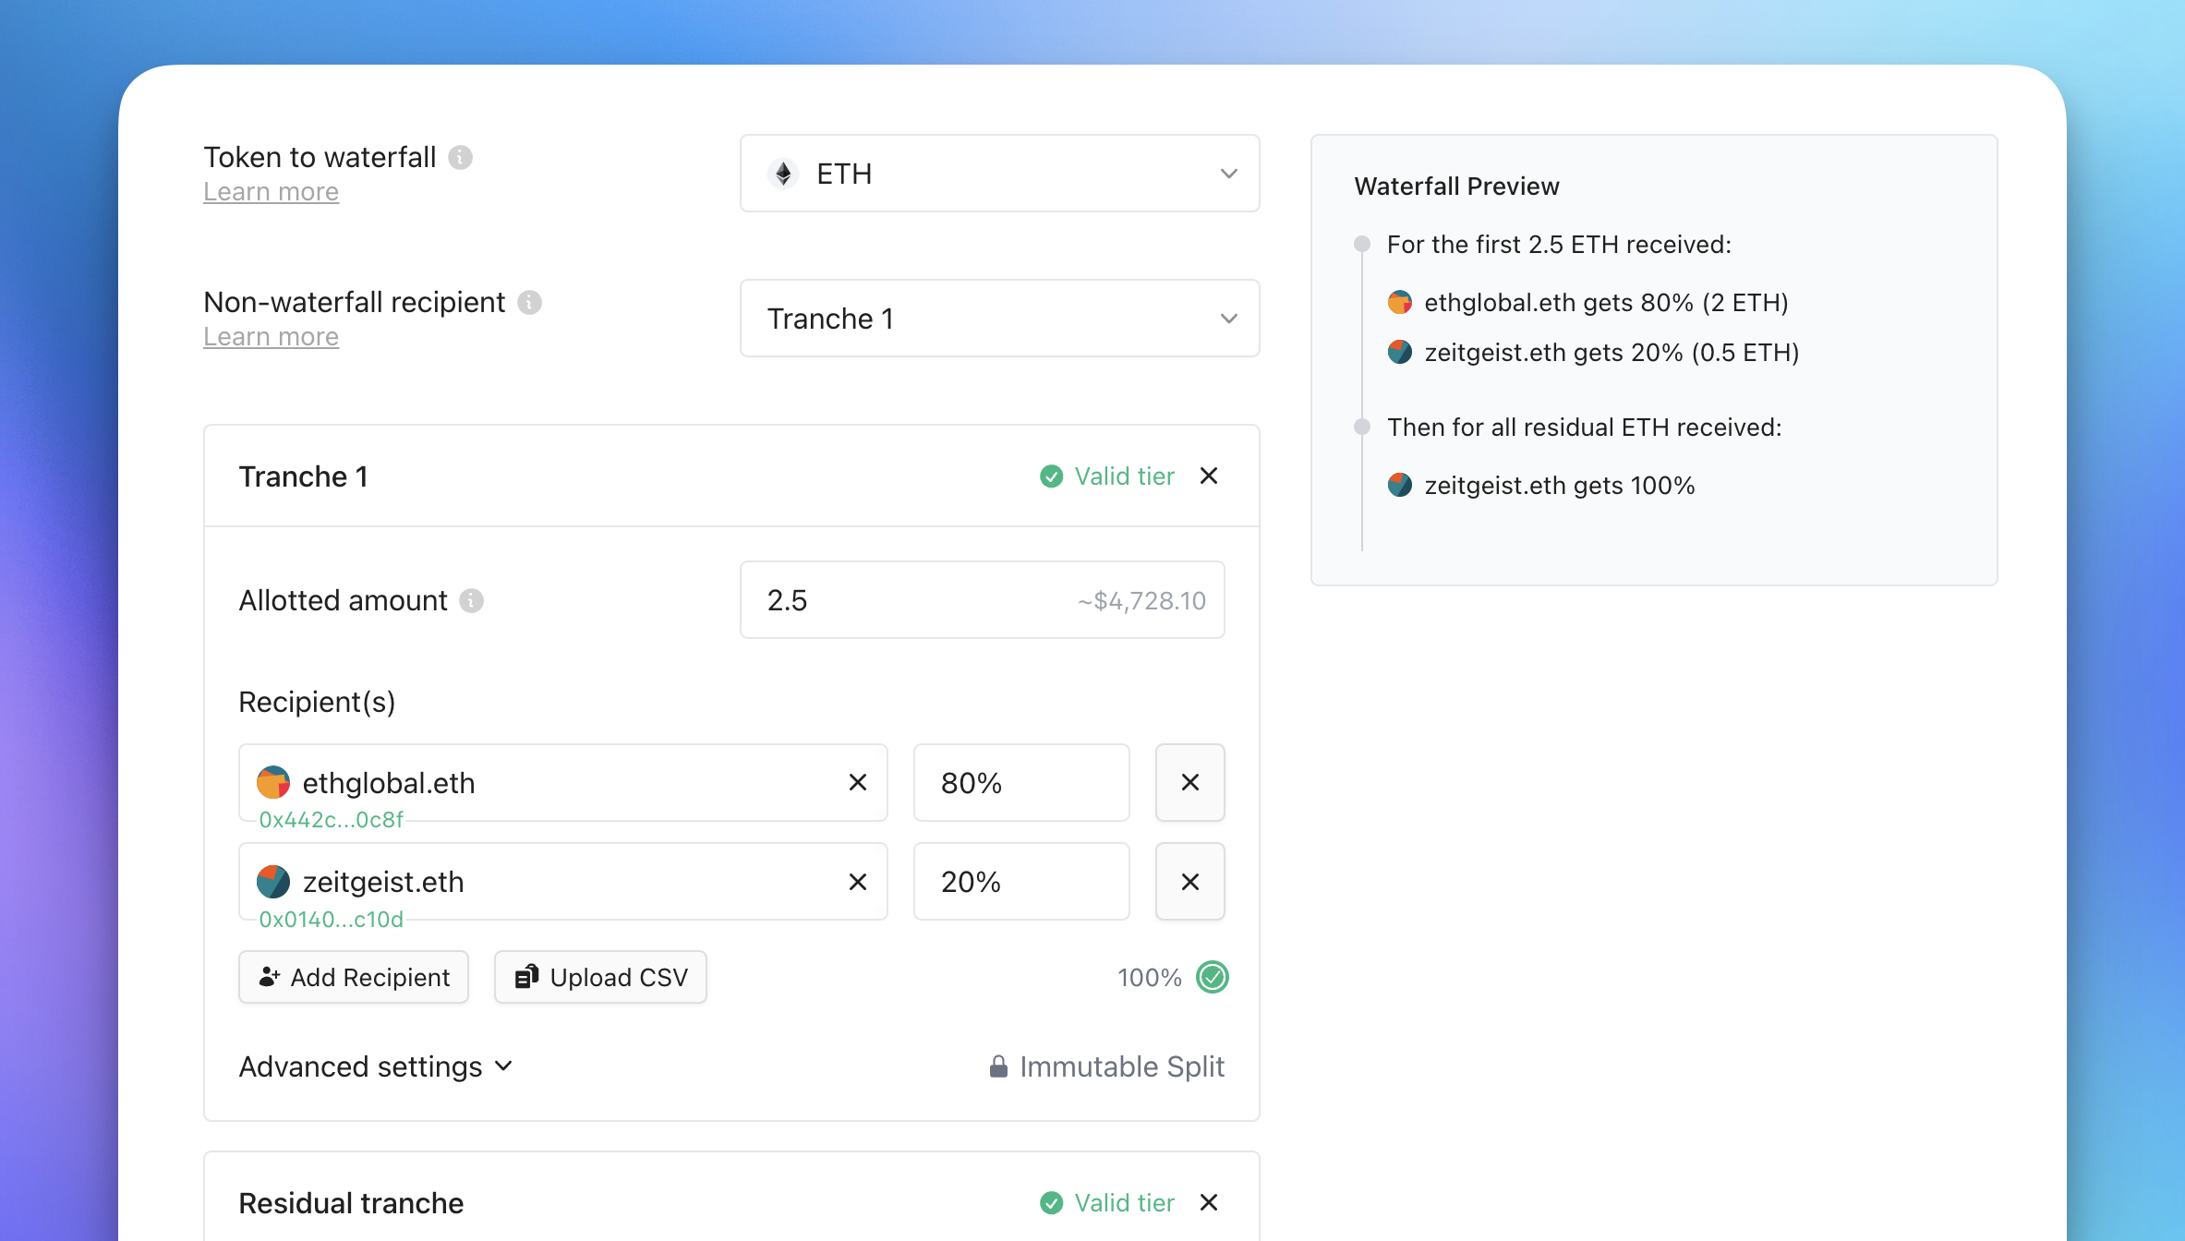Image resolution: width=2185 pixels, height=1241 pixels.
Task: Open Learn more under Non-waterfall recipient
Action: [x=271, y=337]
